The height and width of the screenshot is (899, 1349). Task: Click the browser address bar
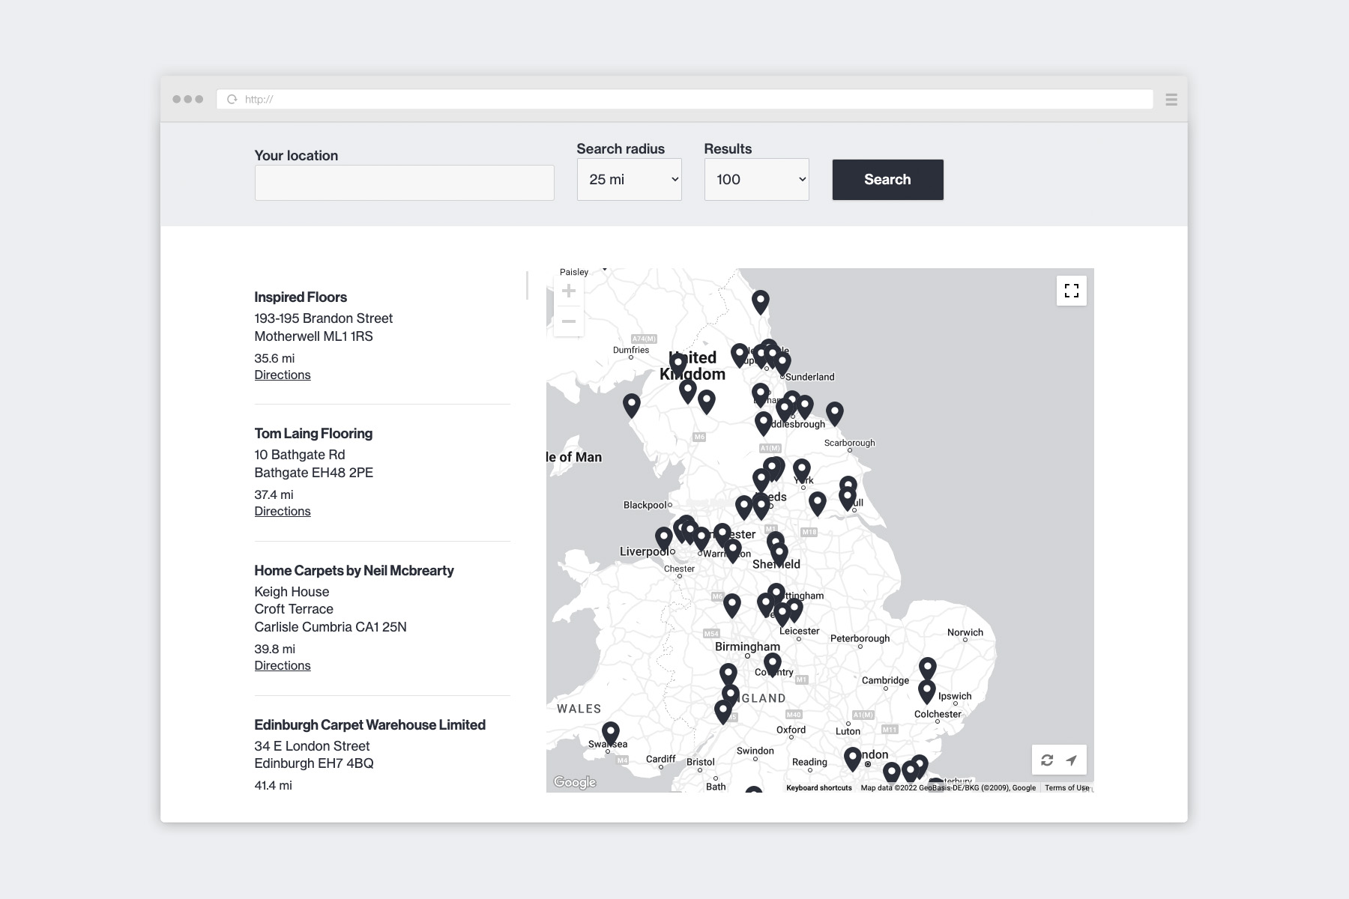685,99
